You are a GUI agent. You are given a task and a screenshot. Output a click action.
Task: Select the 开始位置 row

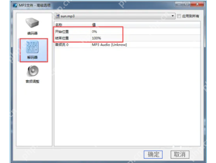point(127,31)
